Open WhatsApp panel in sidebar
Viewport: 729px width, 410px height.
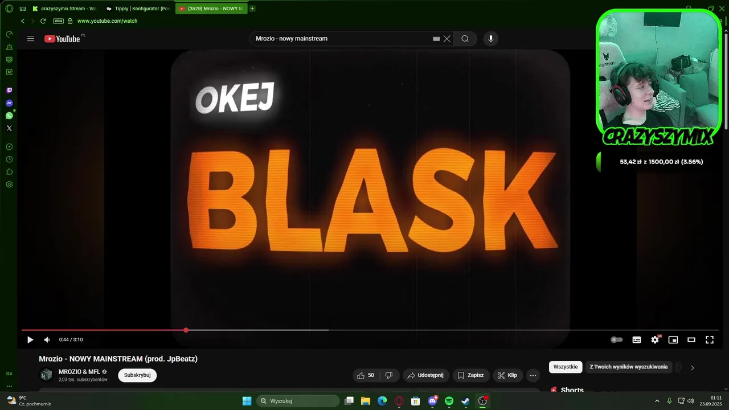(x=9, y=116)
